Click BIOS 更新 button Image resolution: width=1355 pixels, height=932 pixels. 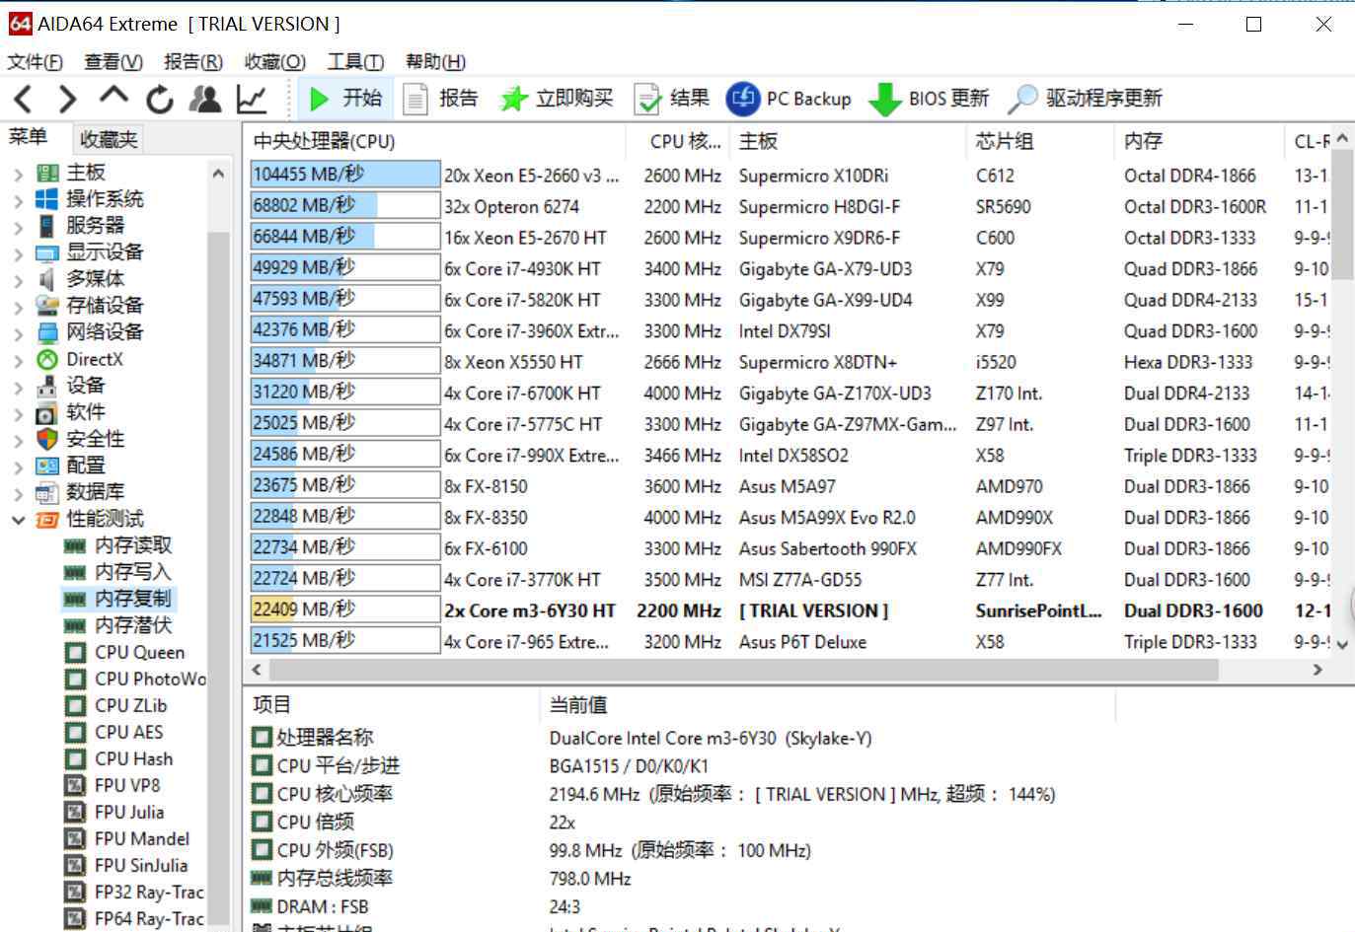(928, 99)
